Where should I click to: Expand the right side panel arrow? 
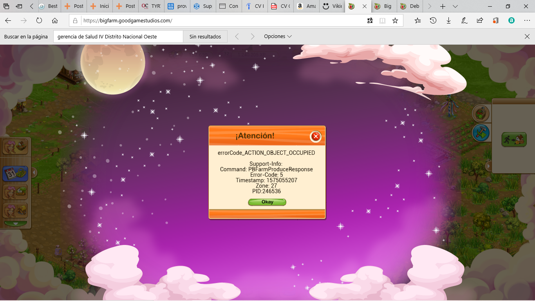[488, 166]
